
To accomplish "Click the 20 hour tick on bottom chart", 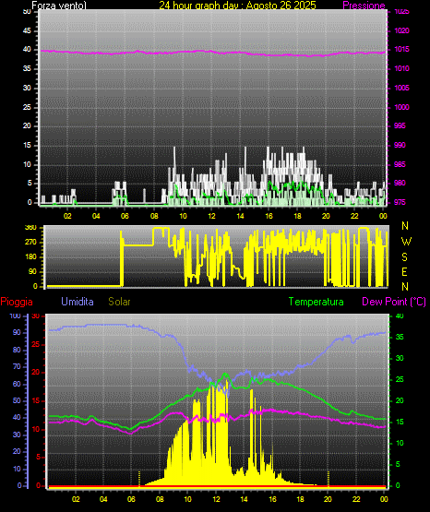I will (x=328, y=499).
